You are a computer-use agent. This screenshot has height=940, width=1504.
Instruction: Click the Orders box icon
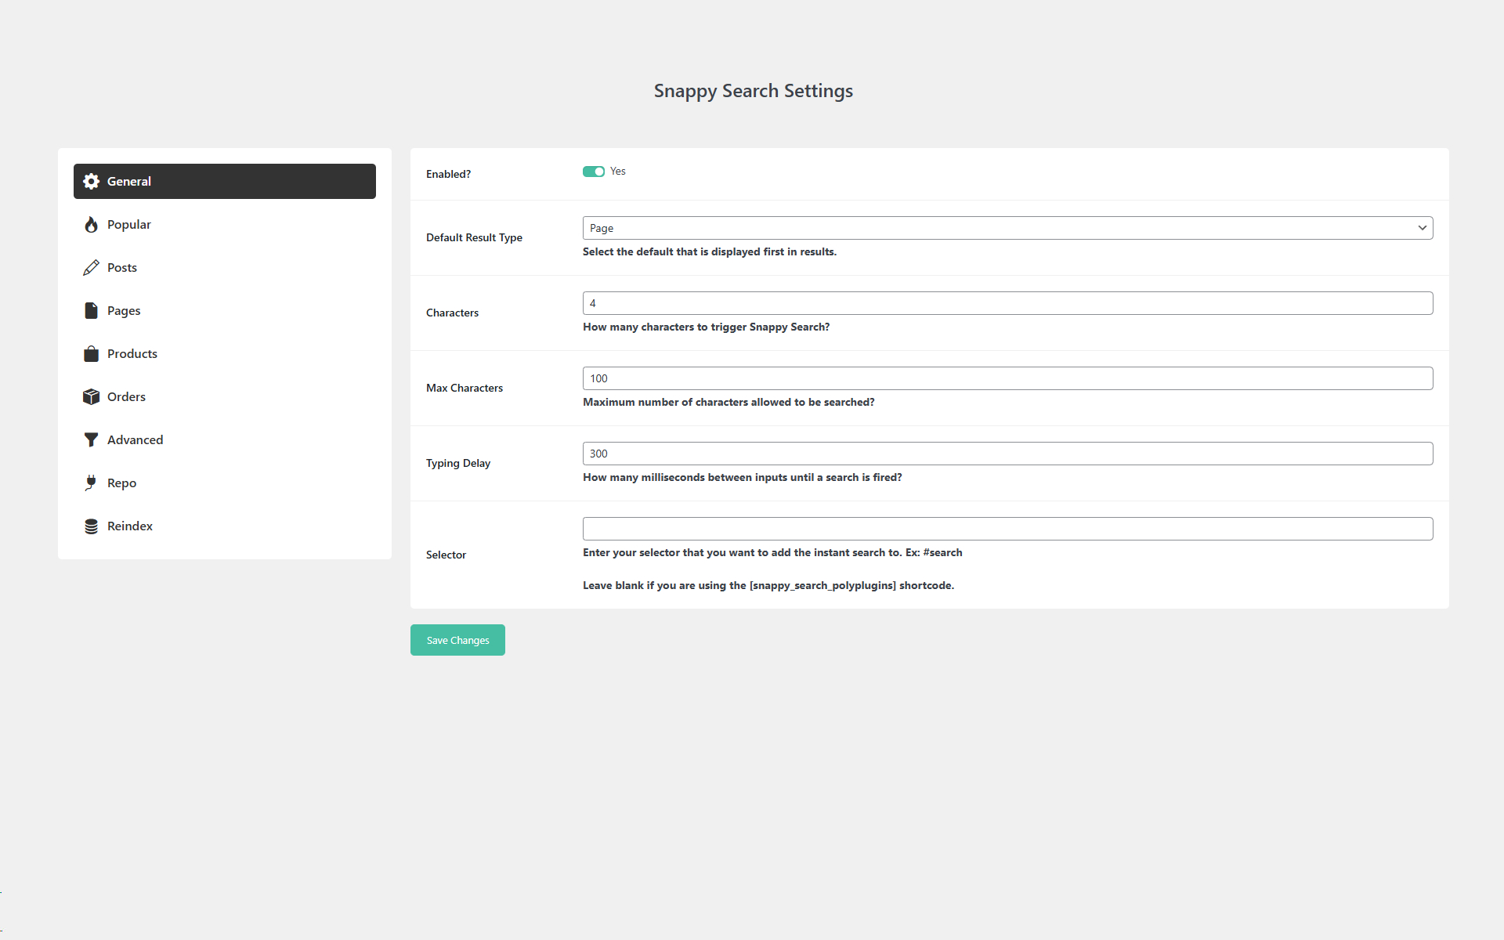point(92,396)
